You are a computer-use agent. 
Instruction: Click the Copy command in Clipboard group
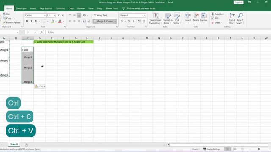pyautogui.click(x=7, y=18)
